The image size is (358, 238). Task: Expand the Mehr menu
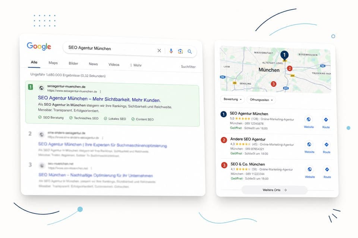tap(136, 65)
